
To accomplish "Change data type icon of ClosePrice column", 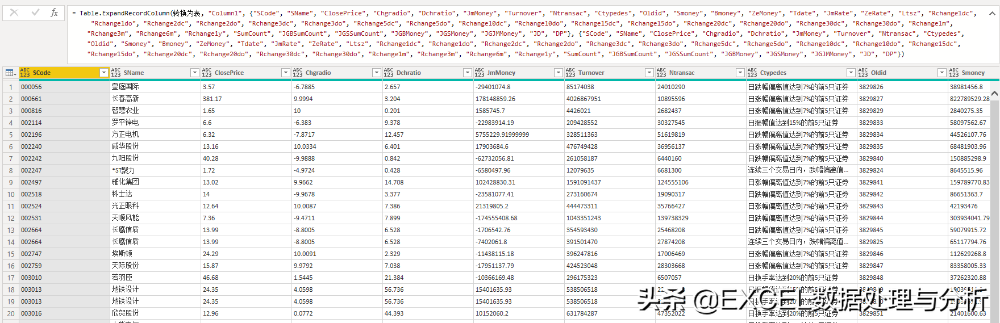I will tap(207, 73).
